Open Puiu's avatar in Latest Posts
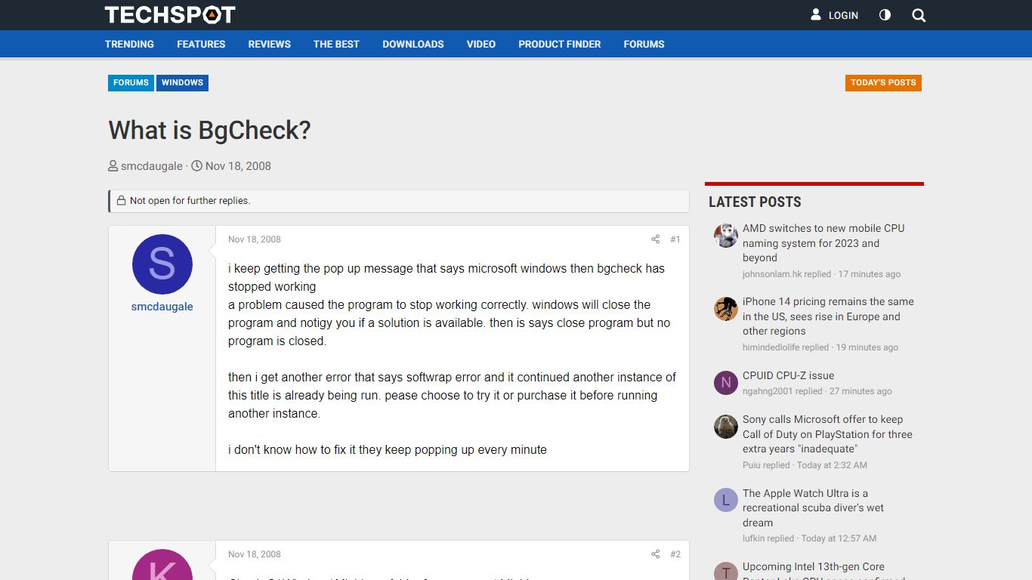 (x=726, y=427)
